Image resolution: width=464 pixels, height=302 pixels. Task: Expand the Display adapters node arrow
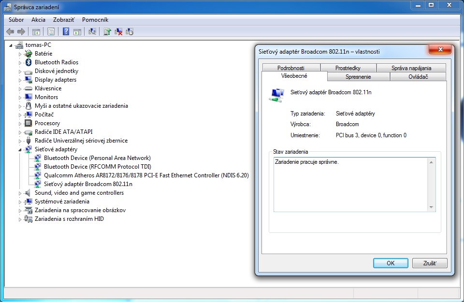coord(20,80)
